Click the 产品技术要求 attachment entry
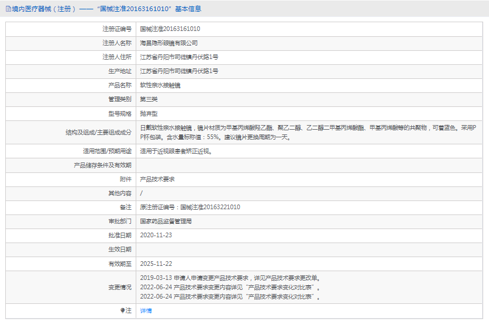 pyautogui.click(x=157, y=179)
